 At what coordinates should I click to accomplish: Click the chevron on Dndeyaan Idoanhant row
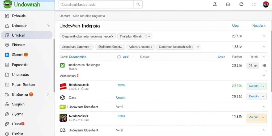[264, 130]
